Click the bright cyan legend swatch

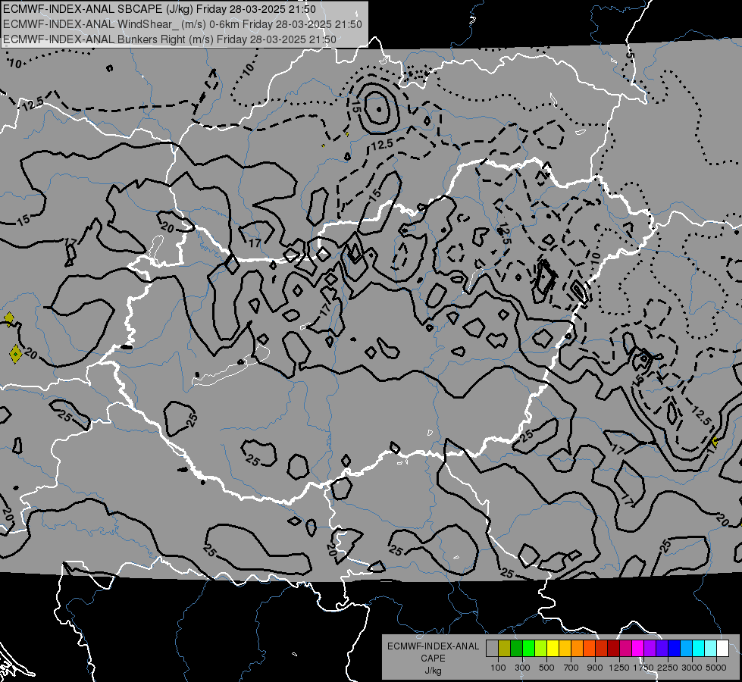point(699,649)
